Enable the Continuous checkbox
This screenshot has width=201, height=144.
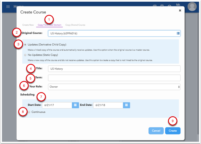pos(29,112)
